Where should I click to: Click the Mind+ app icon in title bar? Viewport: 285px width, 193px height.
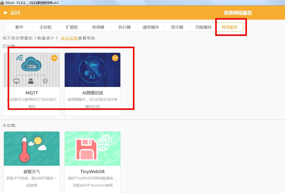click(2, 3)
